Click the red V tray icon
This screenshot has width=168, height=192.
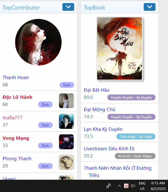(126, 186)
